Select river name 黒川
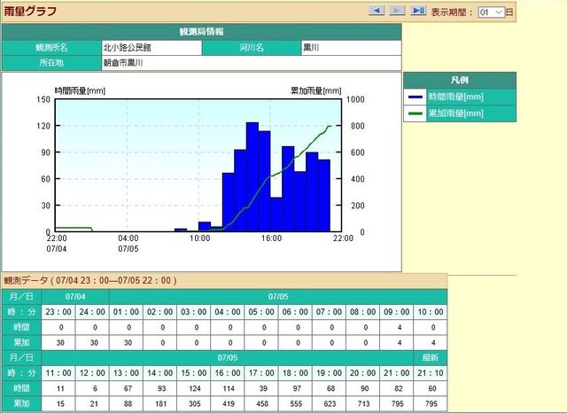This screenshot has height=413, width=567. [311, 48]
